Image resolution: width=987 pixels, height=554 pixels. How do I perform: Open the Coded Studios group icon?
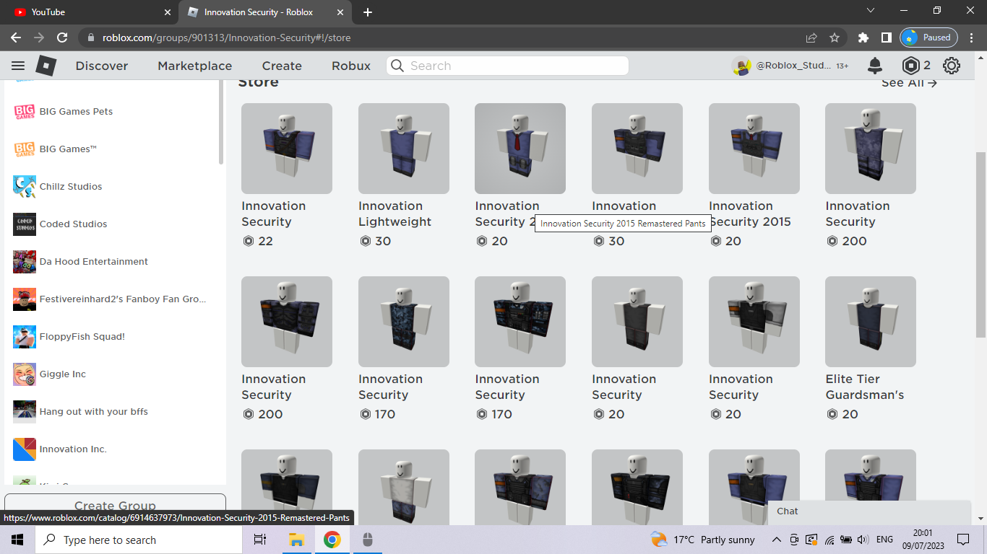[x=25, y=224]
